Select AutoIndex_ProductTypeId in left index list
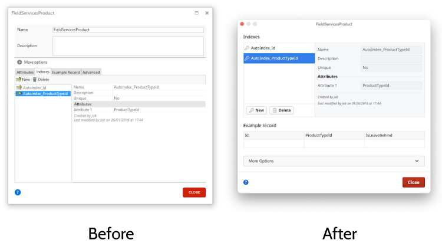The width and height of the screenshot is (442, 243). pos(46,93)
